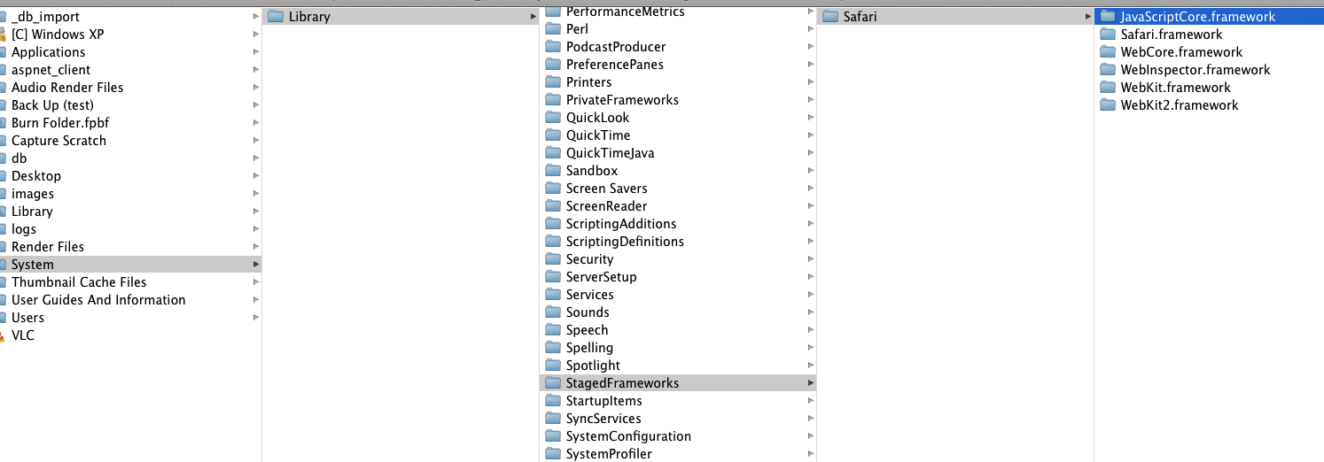Click the QuickLook folder icon

pos(553,118)
